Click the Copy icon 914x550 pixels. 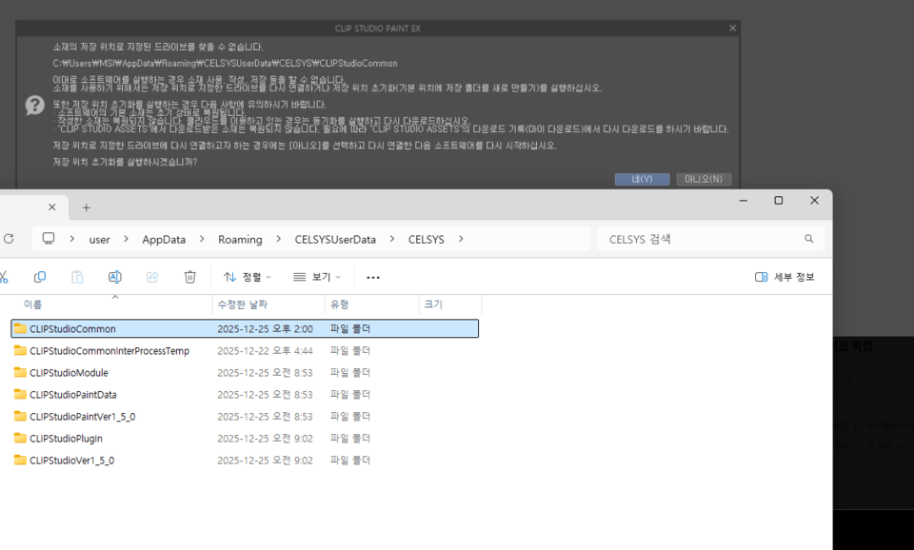click(x=40, y=276)
